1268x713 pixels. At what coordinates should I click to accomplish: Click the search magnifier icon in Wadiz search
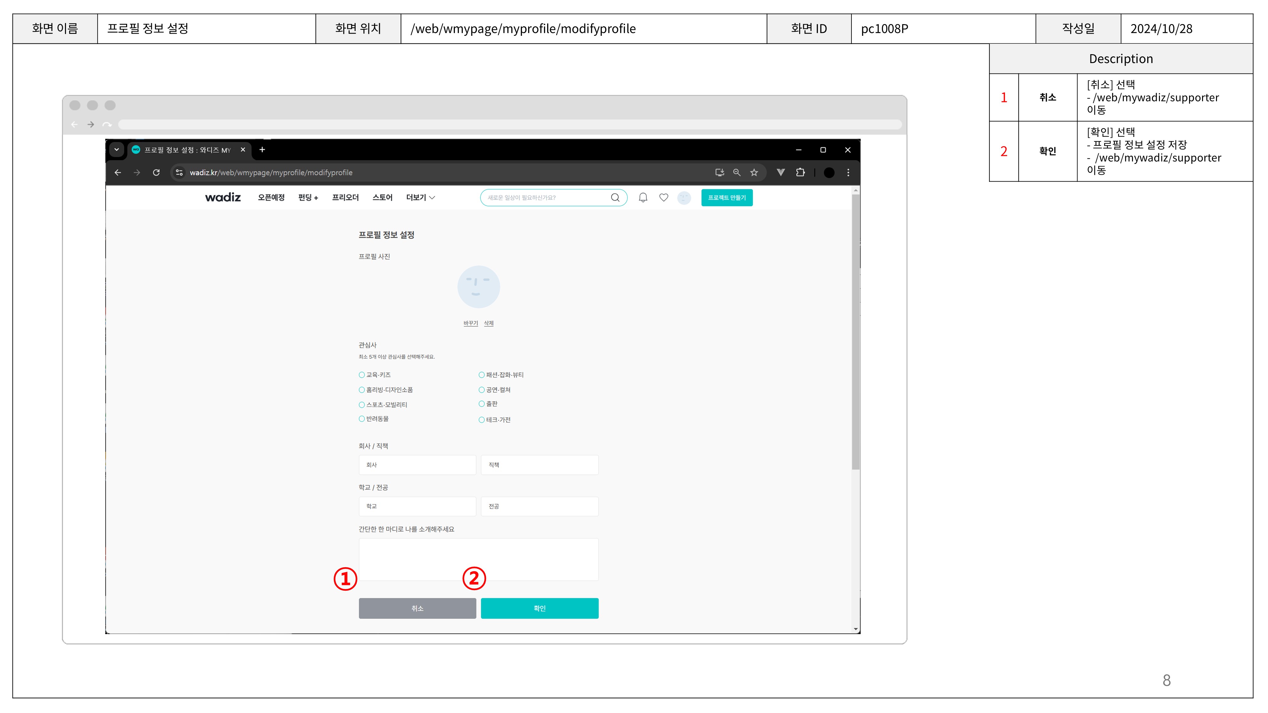coord(615,197)
